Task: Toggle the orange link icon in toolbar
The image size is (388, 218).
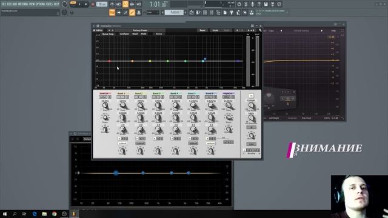Action: coord(132,12)
